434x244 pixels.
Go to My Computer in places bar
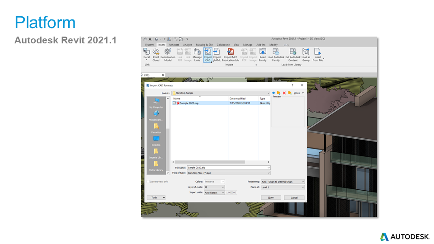coord(156,103)
